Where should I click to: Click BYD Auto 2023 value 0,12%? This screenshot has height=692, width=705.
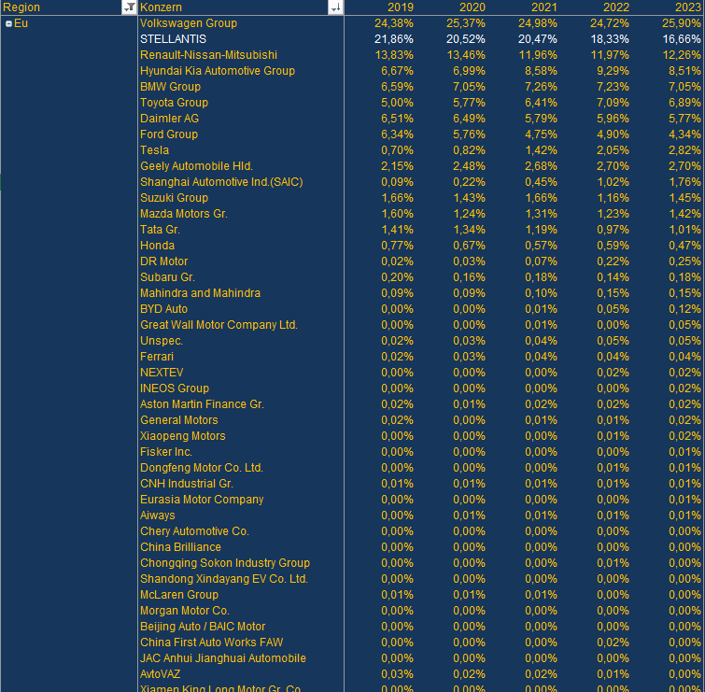click(x=684, y=309)
